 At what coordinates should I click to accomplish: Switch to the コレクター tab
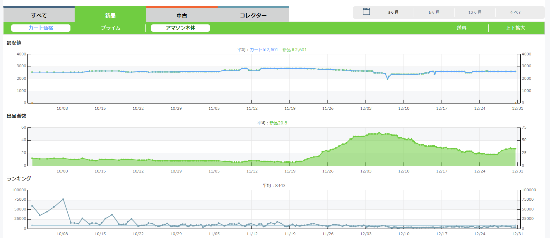coord(253,15)
